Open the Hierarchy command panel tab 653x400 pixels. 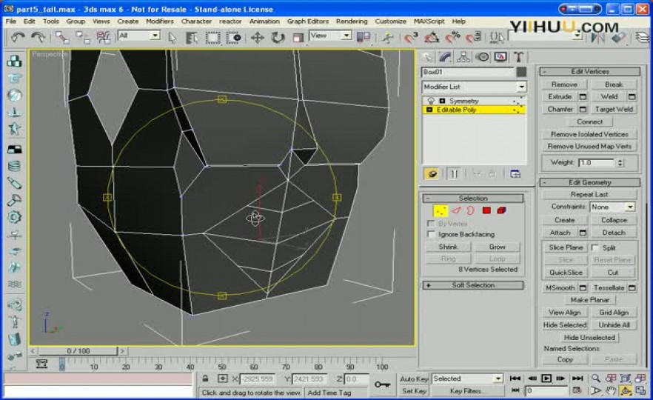[x=463, y=56]
